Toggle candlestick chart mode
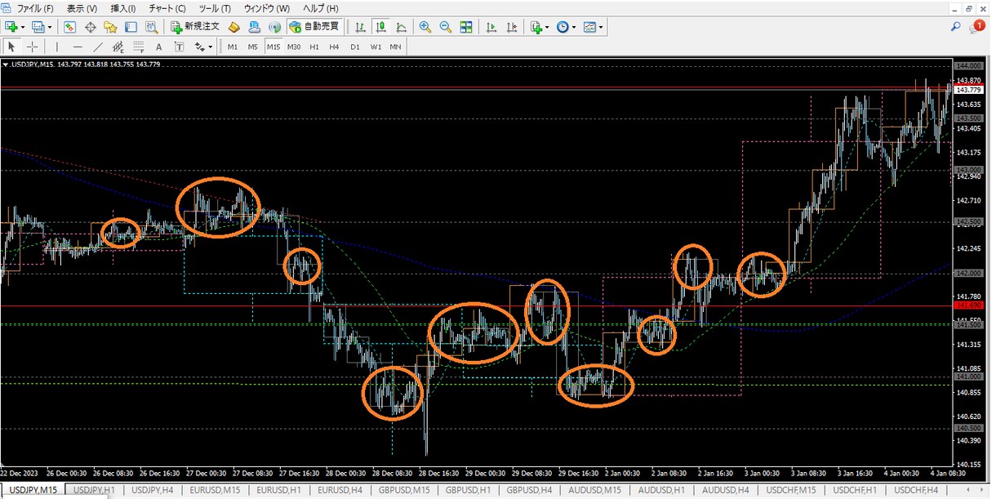The image size is (996, 499). pyautogui.click(x=380, y=27)
